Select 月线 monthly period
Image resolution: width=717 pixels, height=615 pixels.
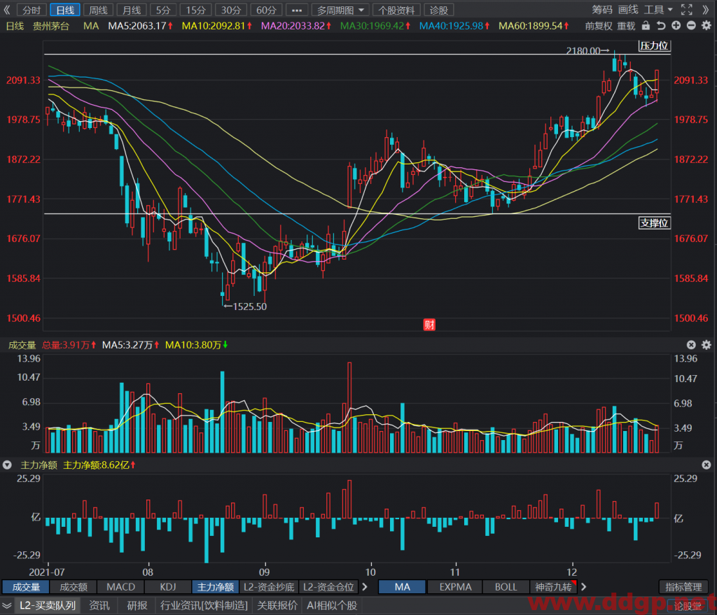[132, 10]
